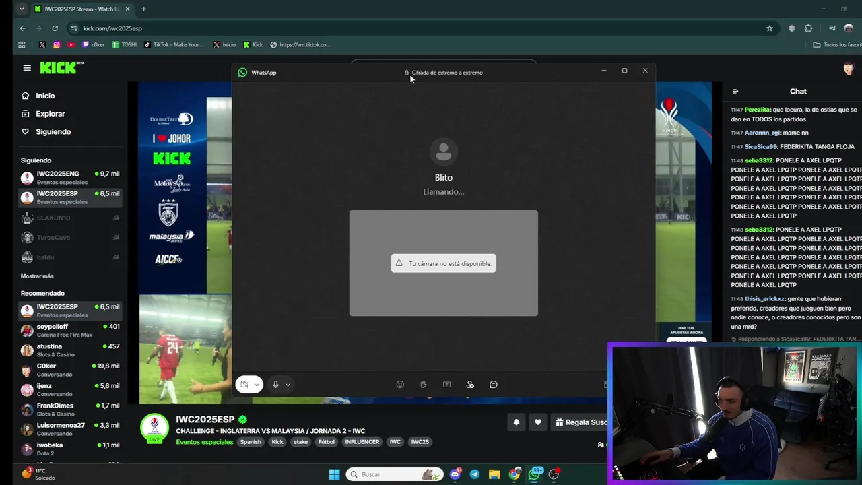Image resolution: width=862 pixels, height=485 pixels.
Task: Open Windows Start menu
Action: pyautogui.click(x=334, y=474)
